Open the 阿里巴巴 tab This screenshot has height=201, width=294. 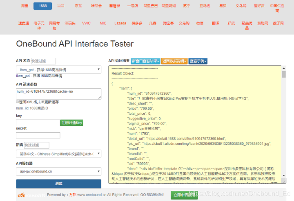[x=151, y=6]
